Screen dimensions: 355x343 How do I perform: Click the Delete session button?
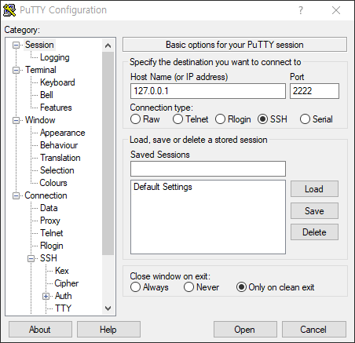point(314,232)
